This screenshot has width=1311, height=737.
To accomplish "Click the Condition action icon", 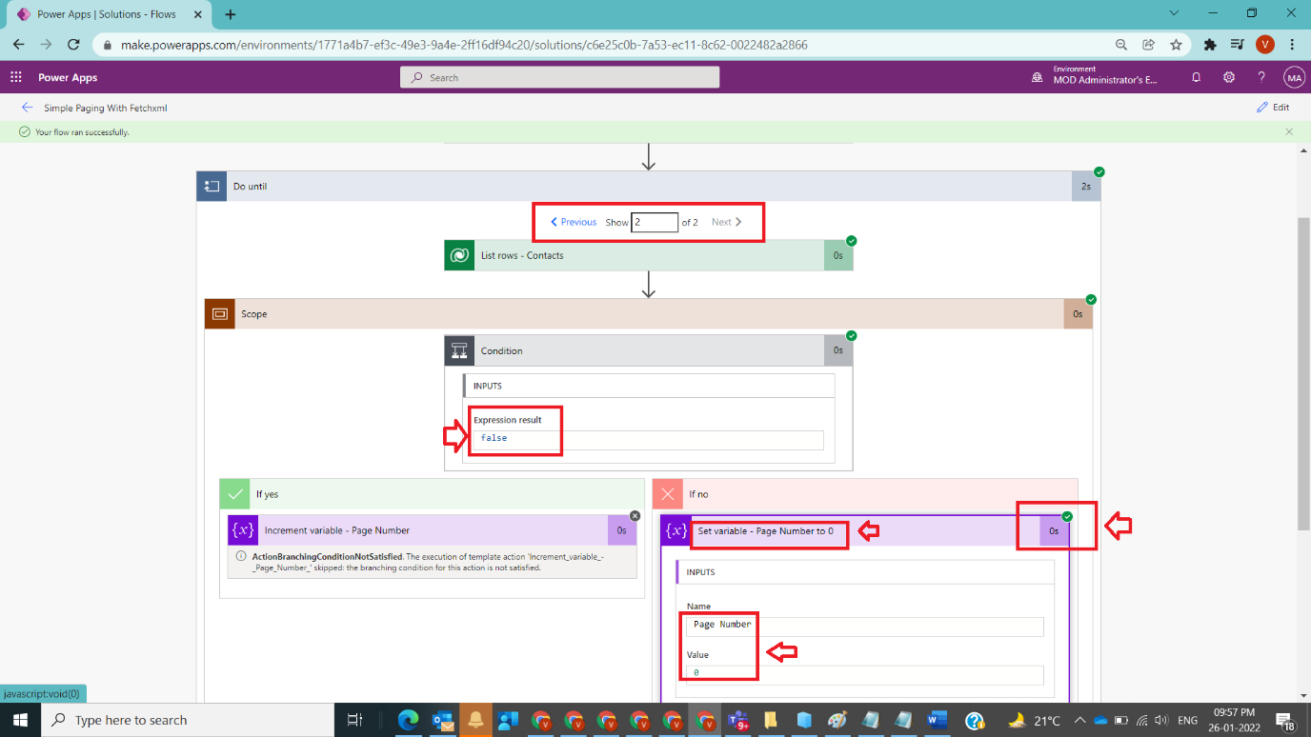I will tap(459, 349).
